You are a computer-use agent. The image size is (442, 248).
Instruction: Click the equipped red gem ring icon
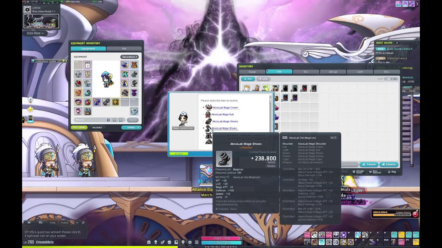(x=78, y=83)
